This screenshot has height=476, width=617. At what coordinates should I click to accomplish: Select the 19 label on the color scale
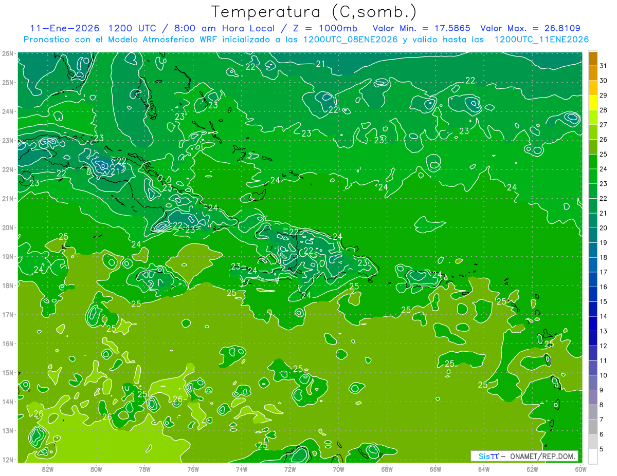point(604,243)
